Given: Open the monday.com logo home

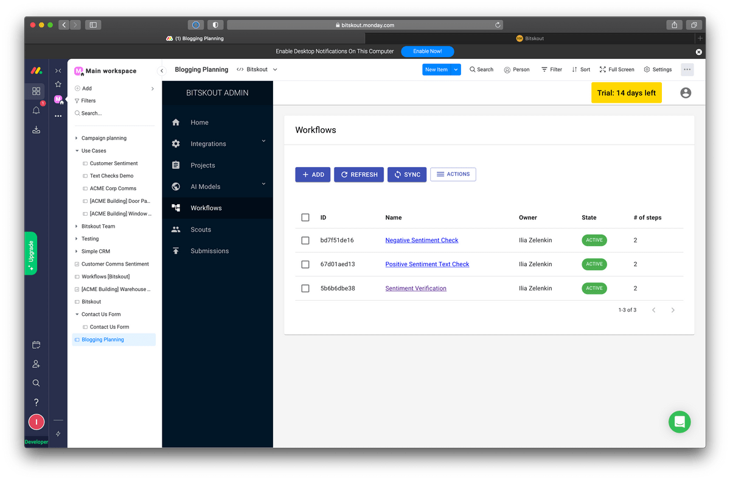Looking at the screenshot, I should 36,70.
